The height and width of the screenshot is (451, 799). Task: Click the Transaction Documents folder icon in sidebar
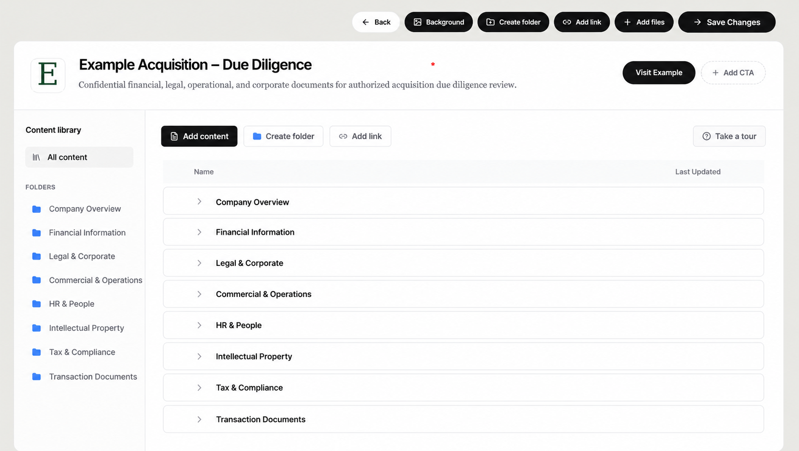coord(36,377)
